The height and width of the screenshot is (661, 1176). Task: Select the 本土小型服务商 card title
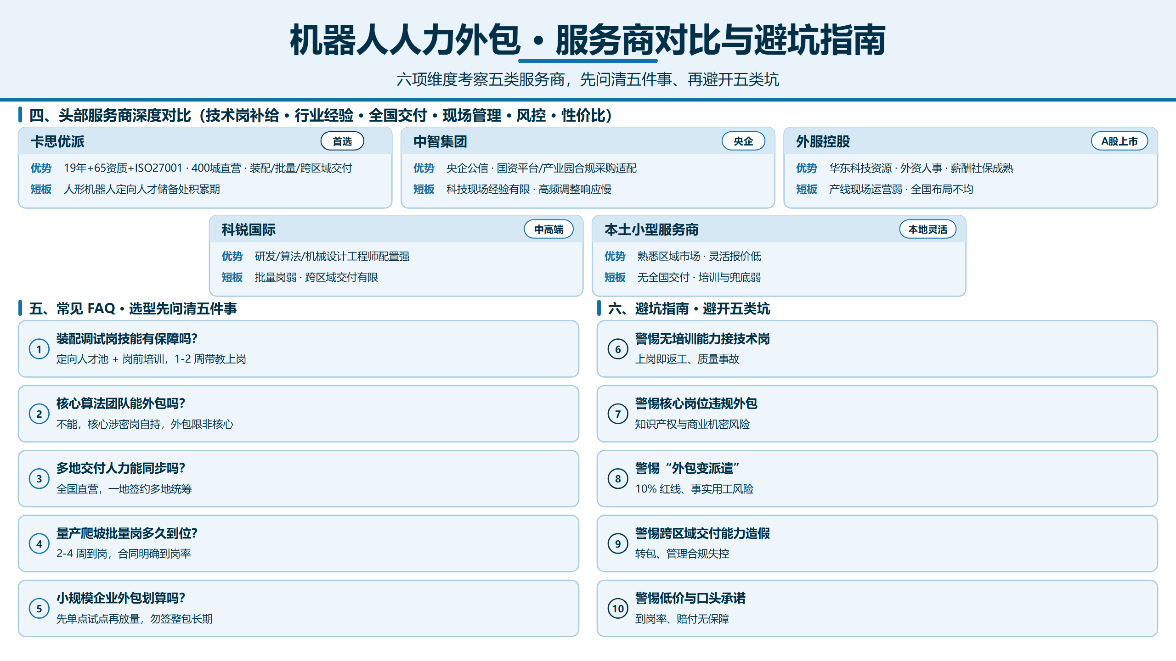651,230
